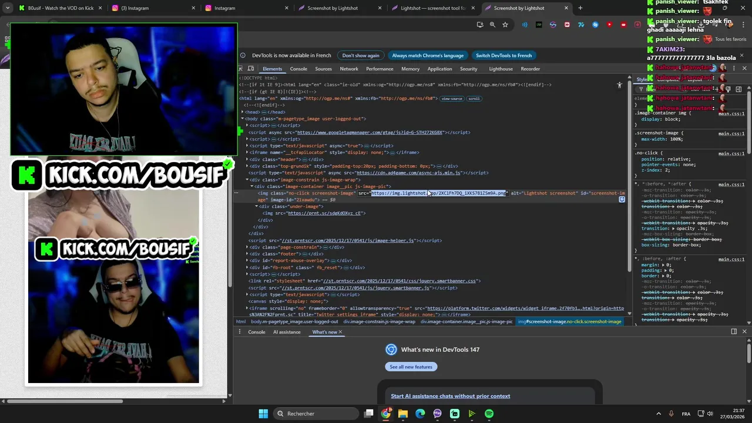752x423 pixels.
Task: Click the drawer vertical scrollbar
Action: coord(748,352)
